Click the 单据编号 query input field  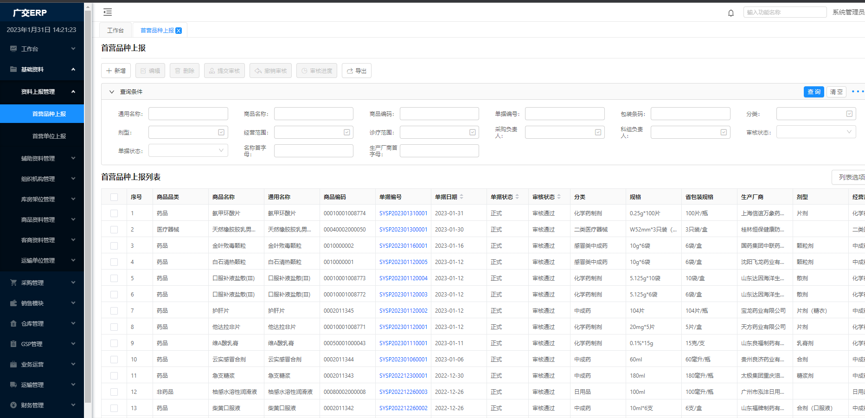coord(564,114)
